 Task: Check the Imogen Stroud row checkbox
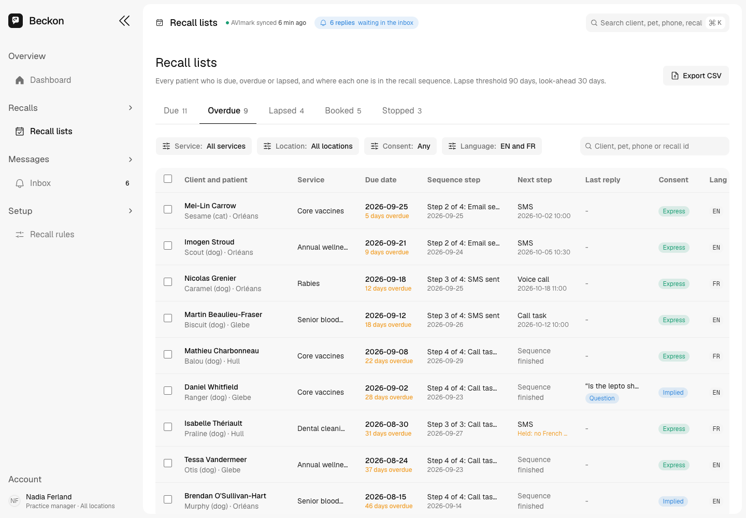point(168,246)
